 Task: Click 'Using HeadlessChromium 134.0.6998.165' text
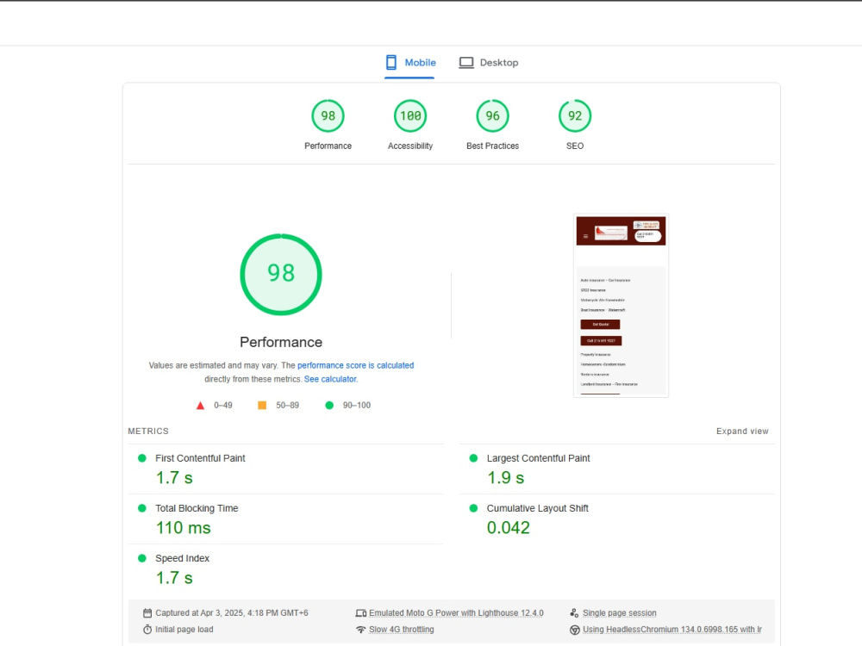[x=672, y=630]
